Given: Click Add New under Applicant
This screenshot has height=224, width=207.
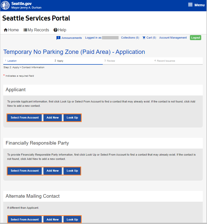Looking at the screenshot, I should (53, 118).
